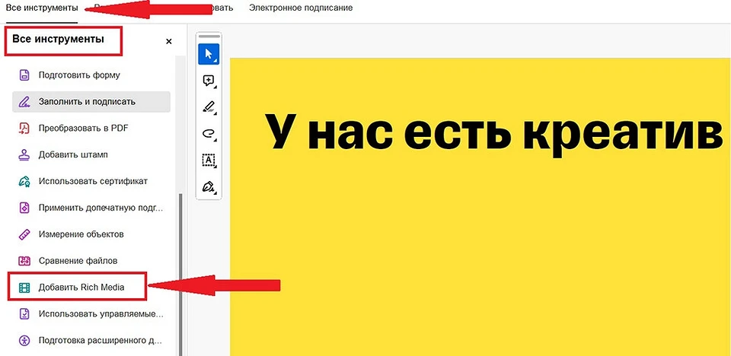Open Использовать управляемые действия tool
The width and height of the screenshot is (731, 356).
point(91,314)
